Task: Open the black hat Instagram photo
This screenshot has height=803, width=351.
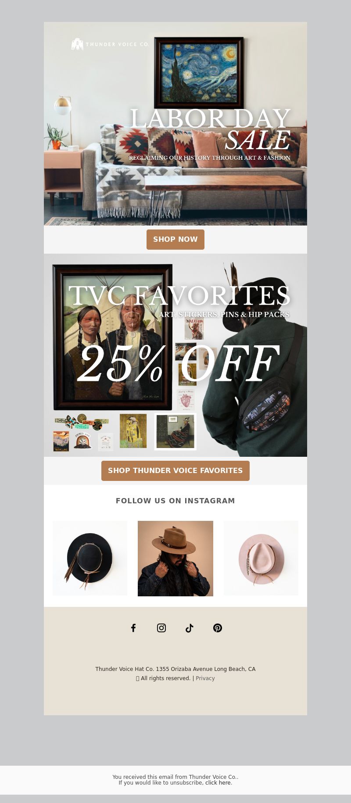Action: (x=90, y=558)
